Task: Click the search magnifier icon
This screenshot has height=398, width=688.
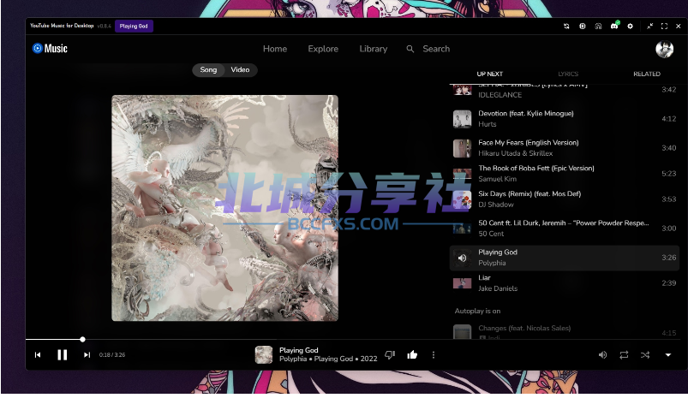Action: [x=410, y=49]
